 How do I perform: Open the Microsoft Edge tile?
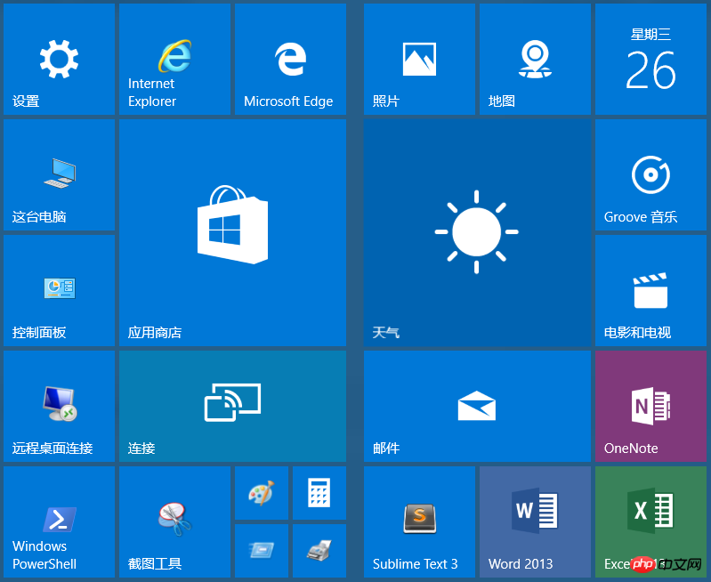[x=290, y=59]
